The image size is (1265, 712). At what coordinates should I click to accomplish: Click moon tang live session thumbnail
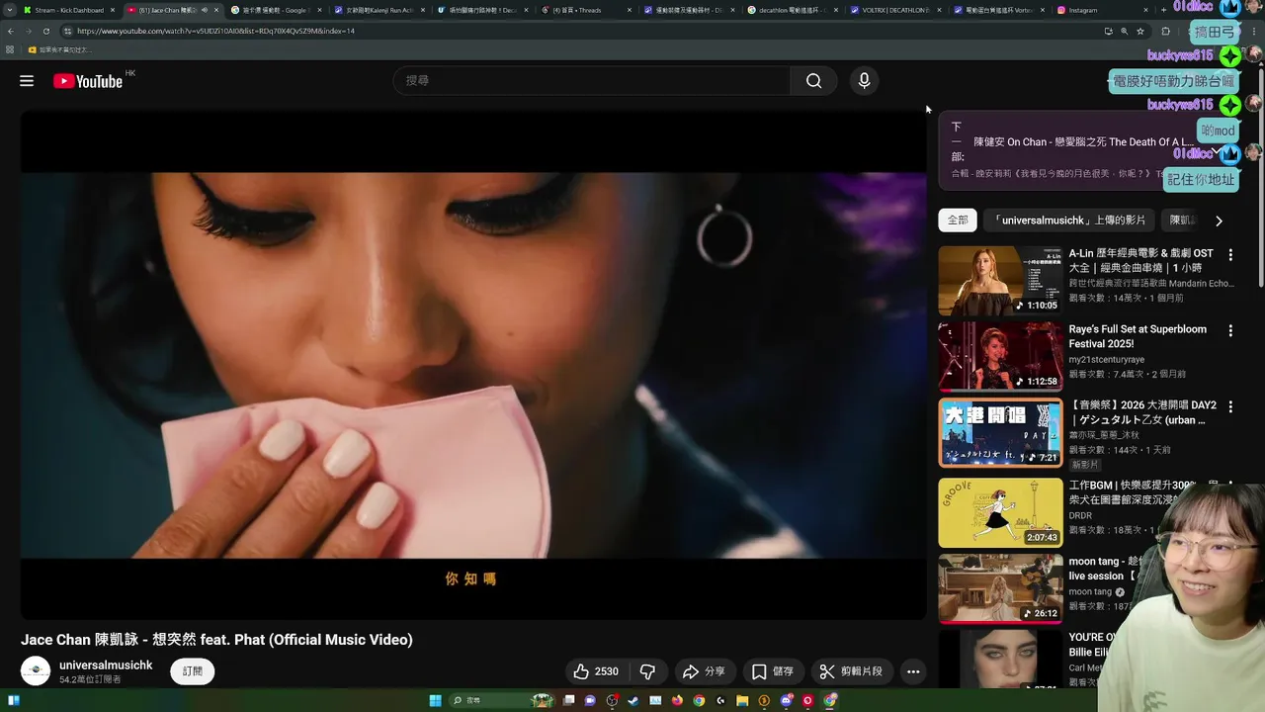coord(1000,589)
